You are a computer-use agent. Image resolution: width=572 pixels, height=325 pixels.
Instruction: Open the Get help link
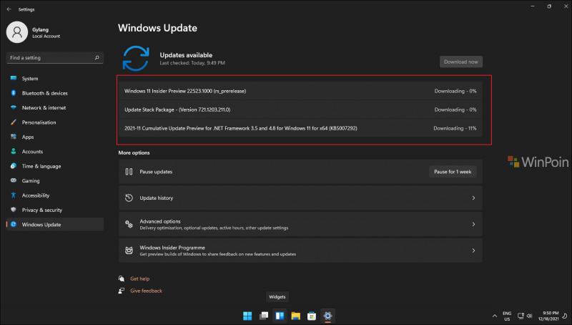[x=139, y=278]
